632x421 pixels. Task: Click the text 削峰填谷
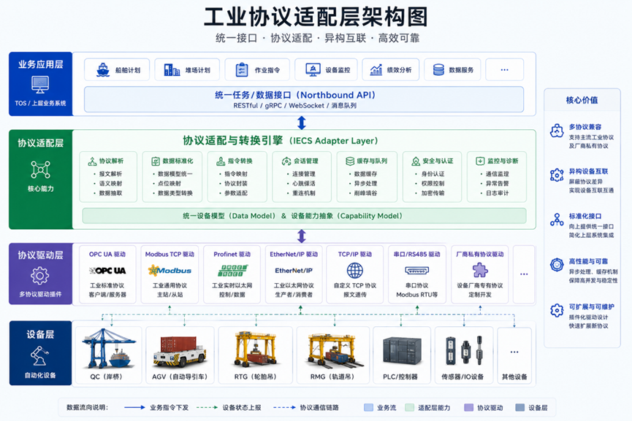[x=365, y=193]
